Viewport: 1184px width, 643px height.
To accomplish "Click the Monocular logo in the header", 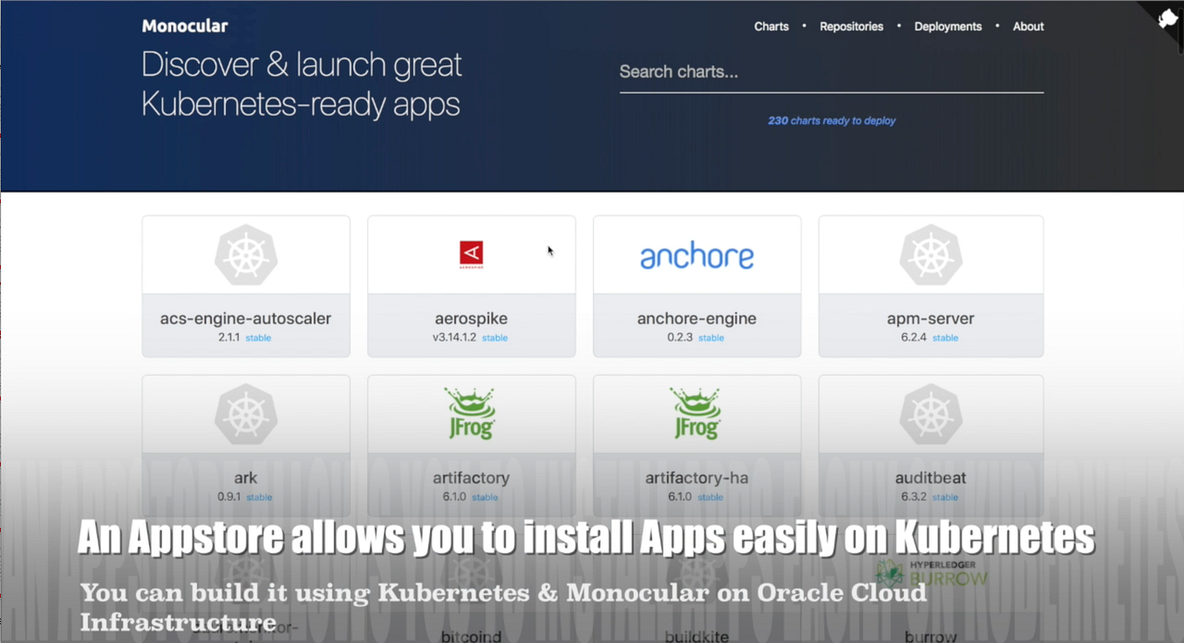I will 185,25.
